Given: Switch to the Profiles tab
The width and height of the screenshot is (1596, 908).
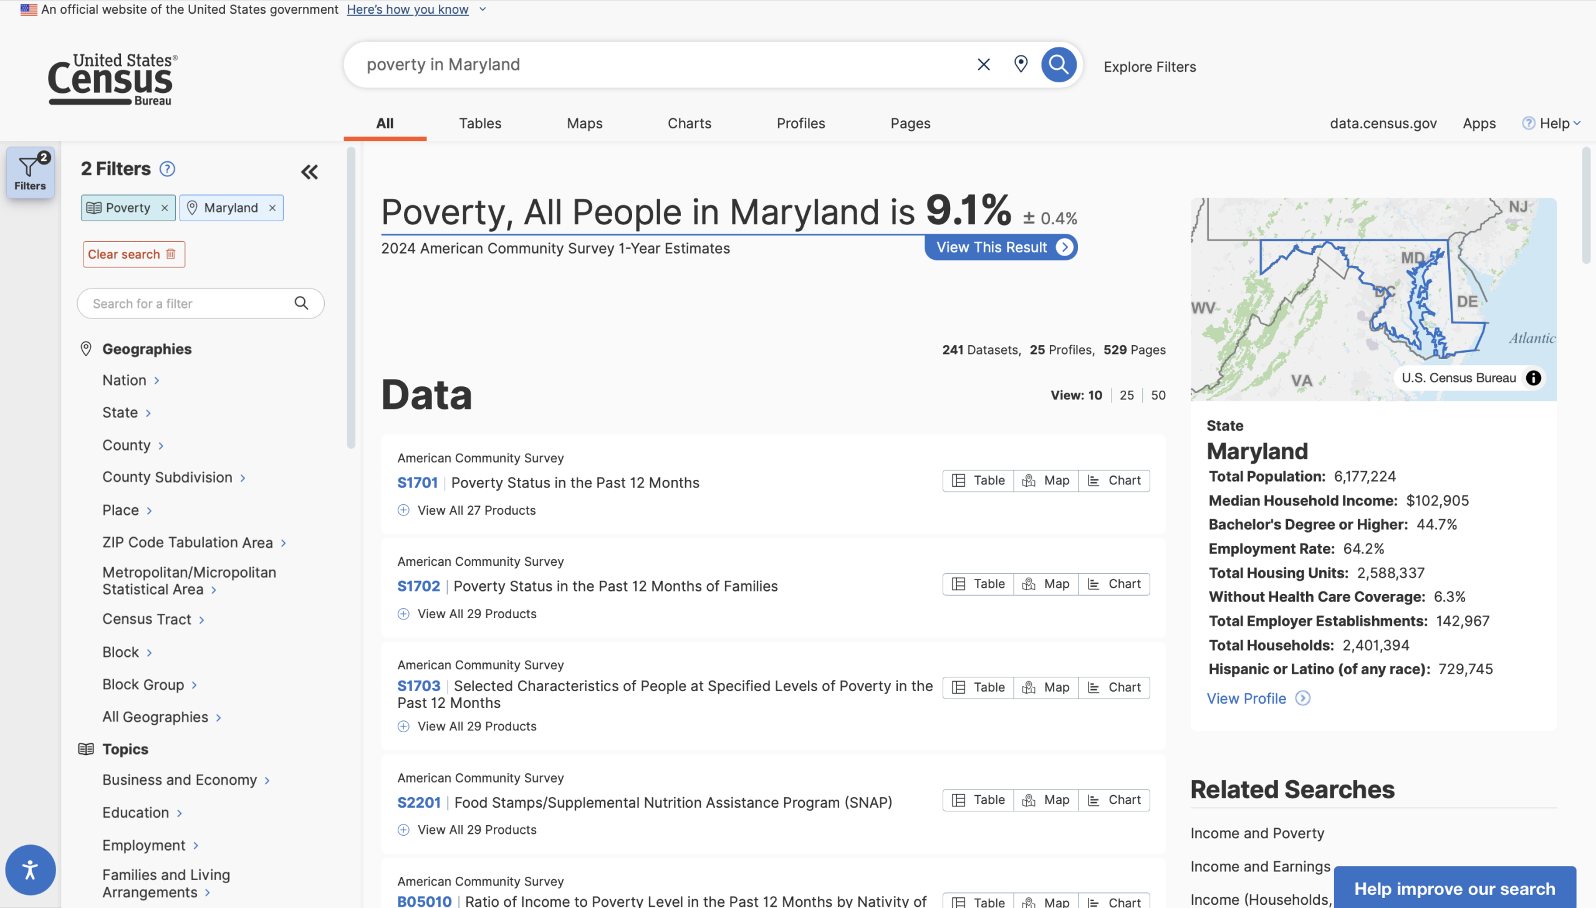Looking at the screenshot, I should [801, 123].
